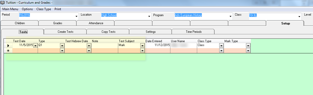Open Test Date picker for 11/5/2015 row

point(36,45)
